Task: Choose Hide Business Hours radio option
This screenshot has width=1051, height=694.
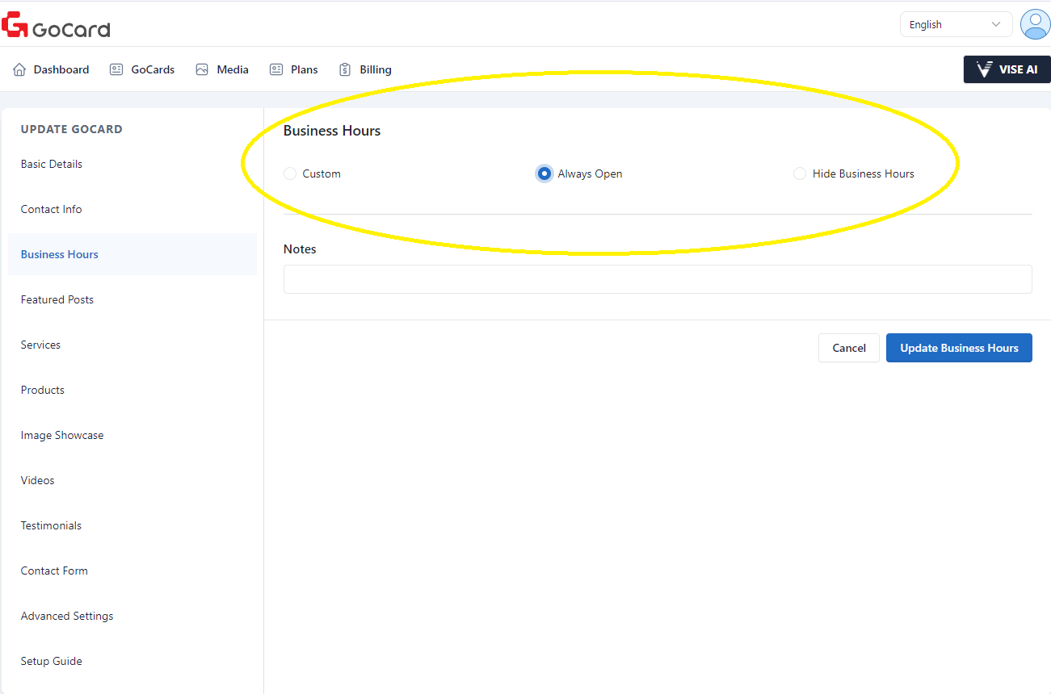Action: click(x=800, y=173)
